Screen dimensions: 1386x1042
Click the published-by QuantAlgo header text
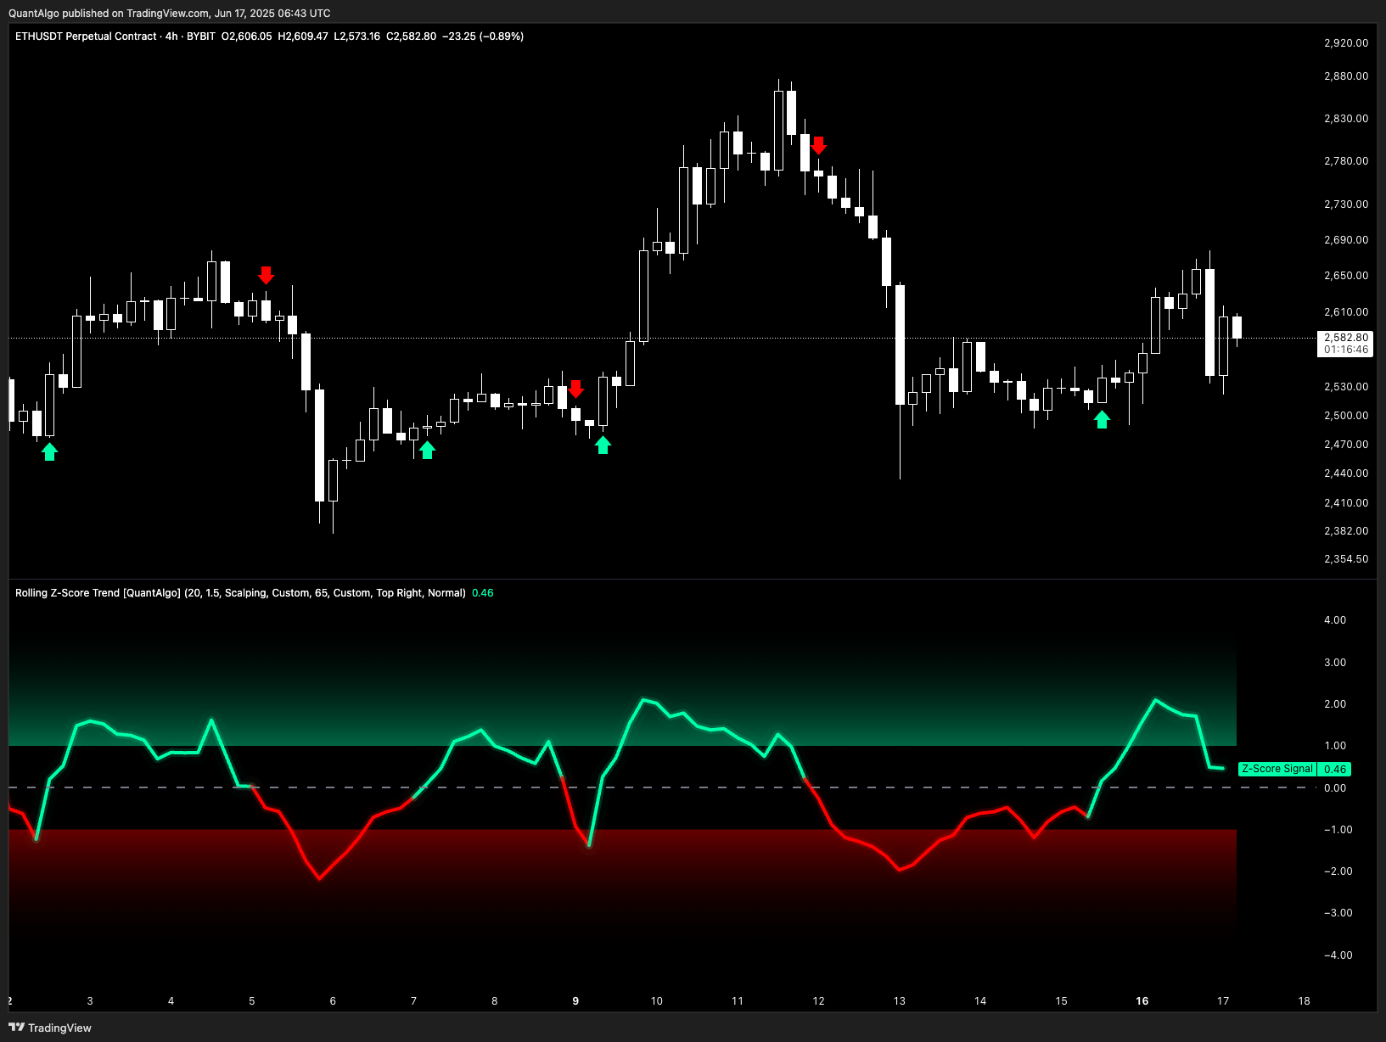point(170,13)
